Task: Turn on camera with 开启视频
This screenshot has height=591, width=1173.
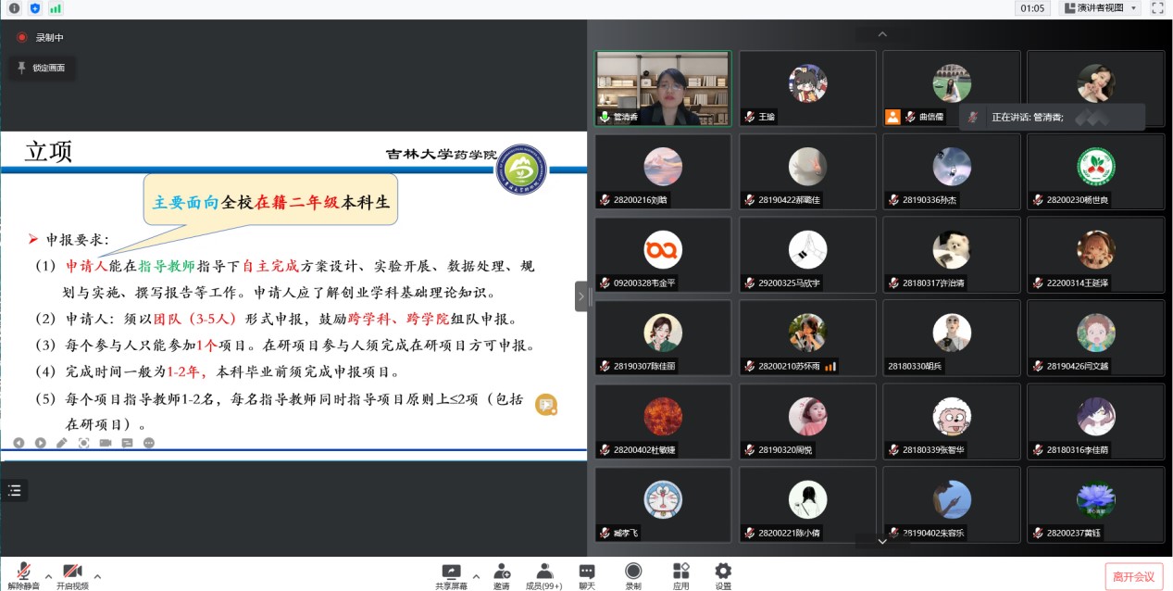Action: click(x=72, y=575)
